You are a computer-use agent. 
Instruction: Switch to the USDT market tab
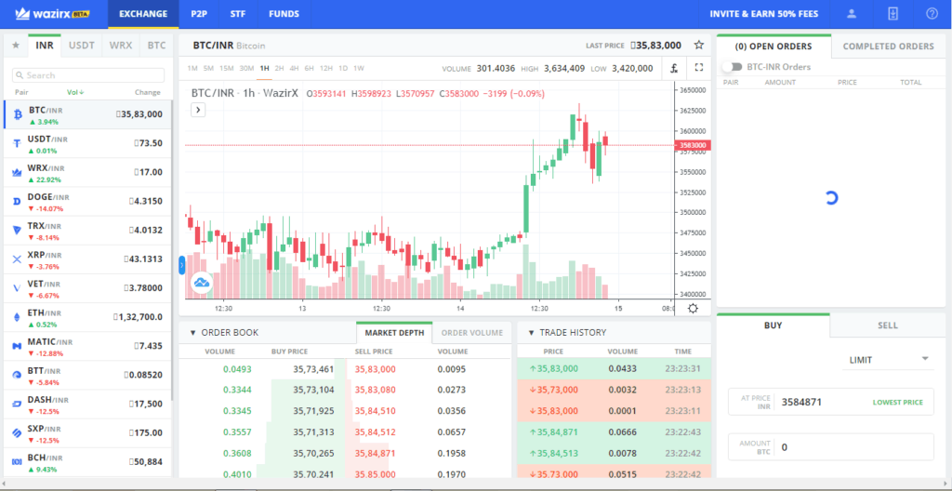click(82, 46)
